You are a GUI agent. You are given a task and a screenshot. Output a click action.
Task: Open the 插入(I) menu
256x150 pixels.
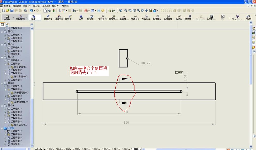point(36,6)
